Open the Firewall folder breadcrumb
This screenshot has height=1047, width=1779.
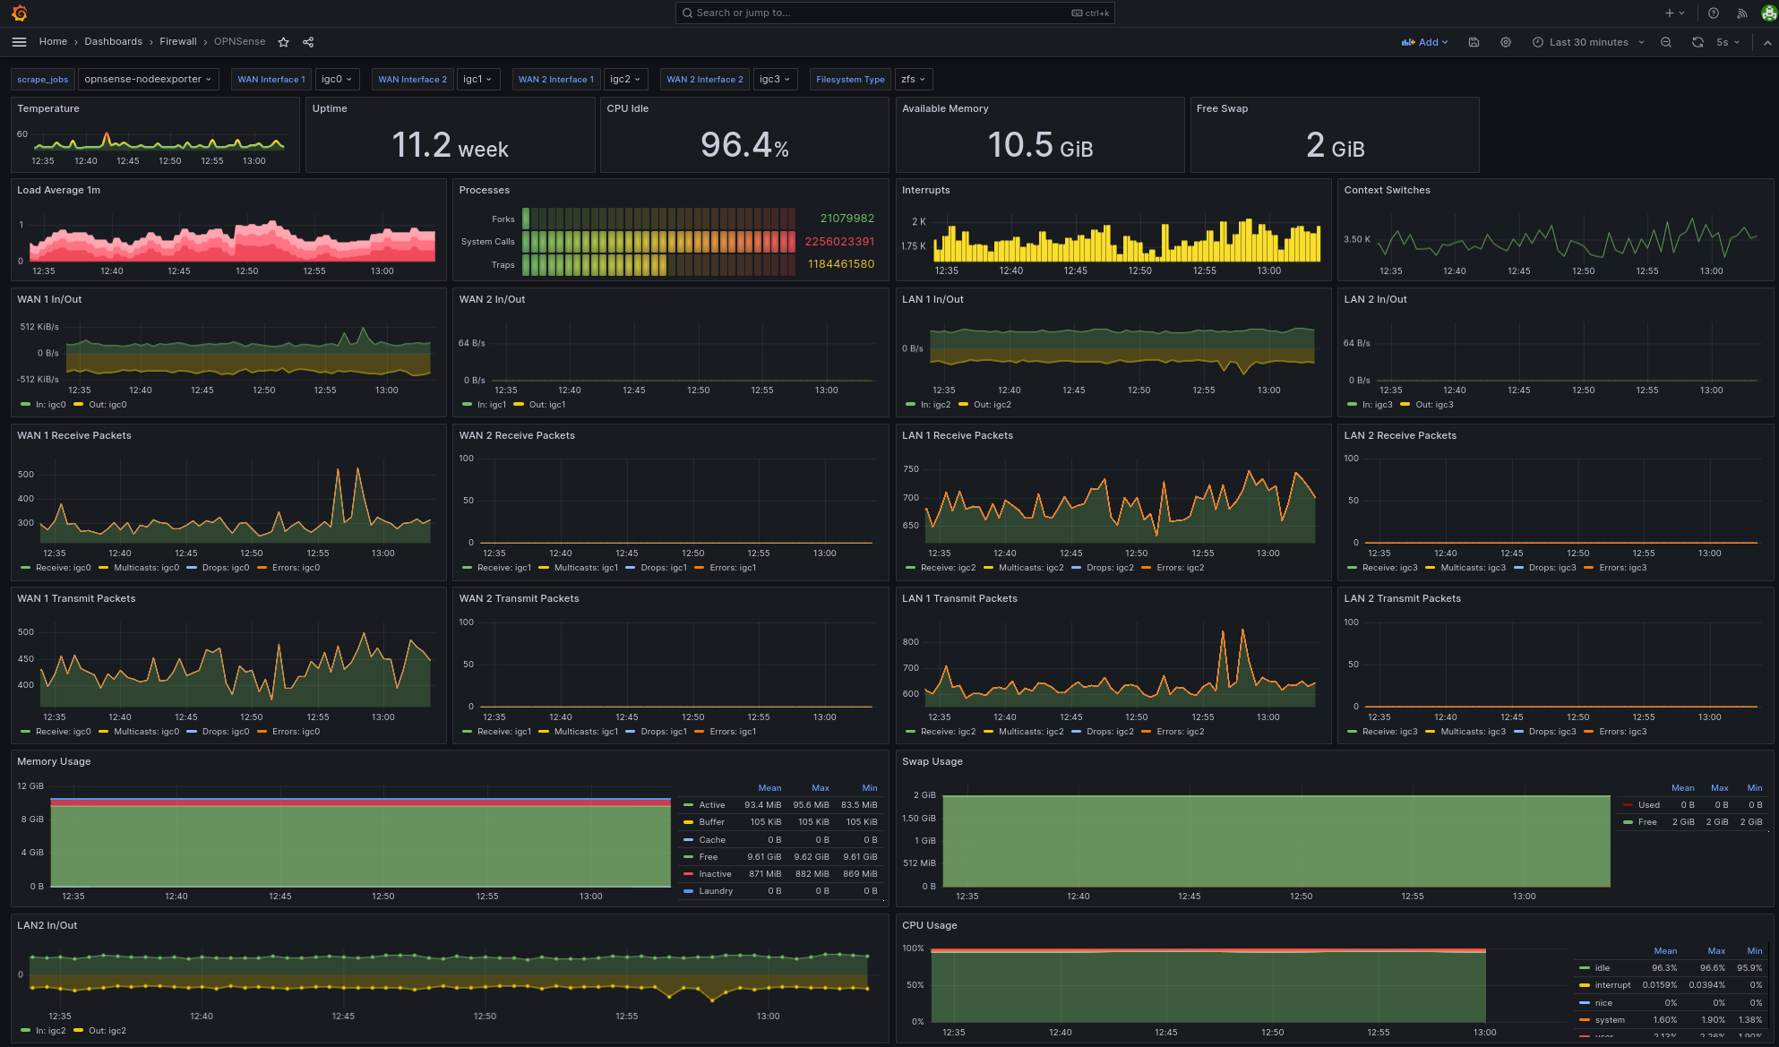178,42
